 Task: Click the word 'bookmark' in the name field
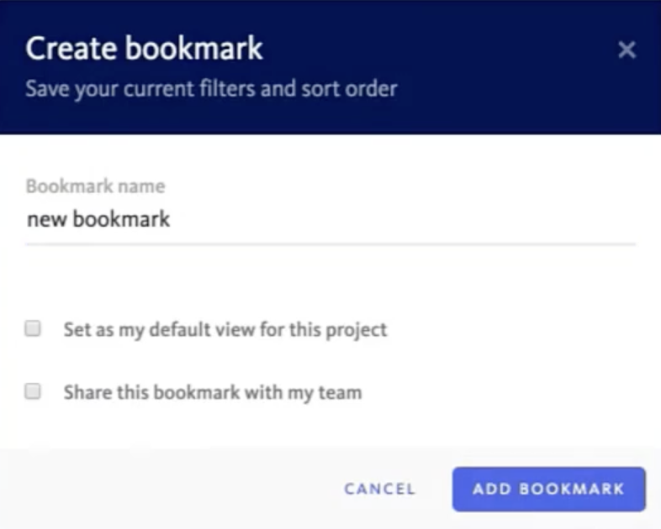(121, 219)
